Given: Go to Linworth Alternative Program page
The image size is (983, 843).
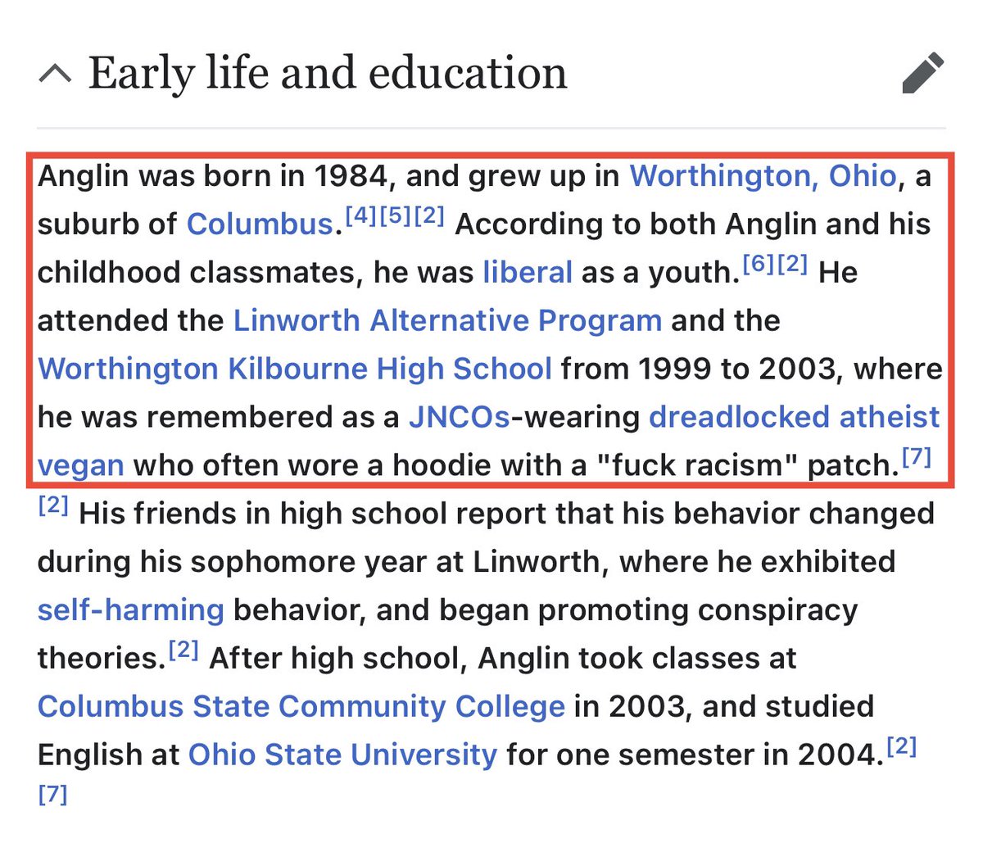Looking at the screenshot, I should point(447,320).
